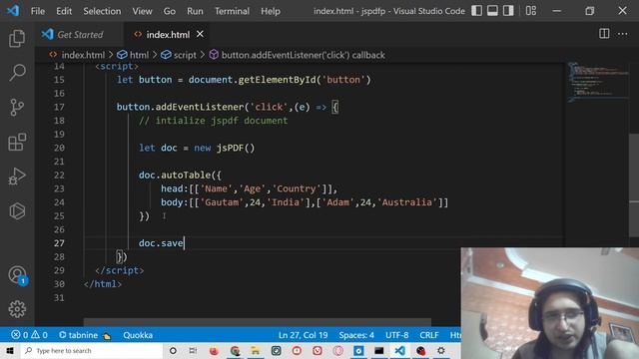Open Chrome from the taskbar
This screenshot has width=639, height=359.
235,350
